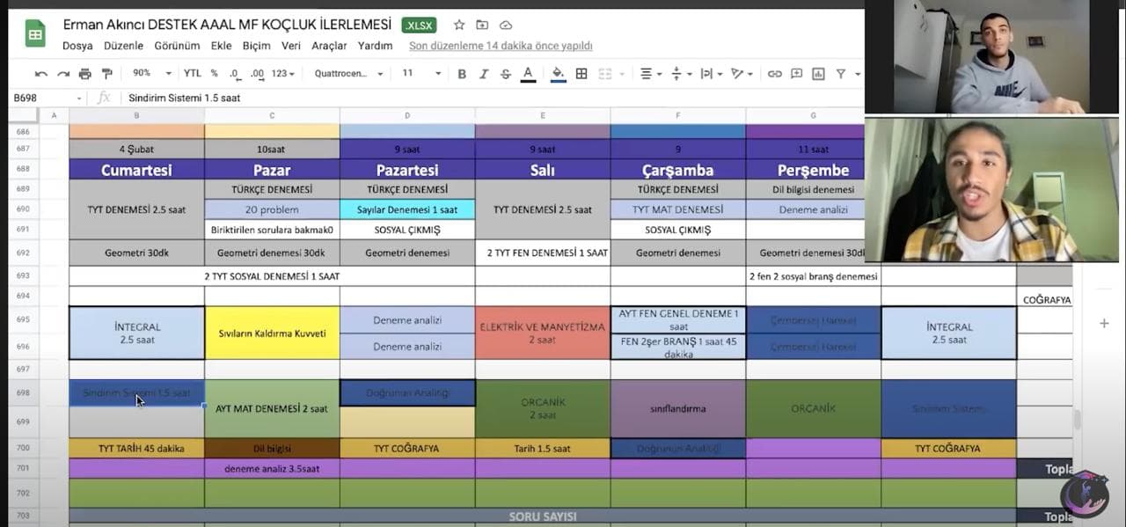Open the 90% zoom dropdown
Screen dimensions: 1126x527
click(x=151, y=74)
